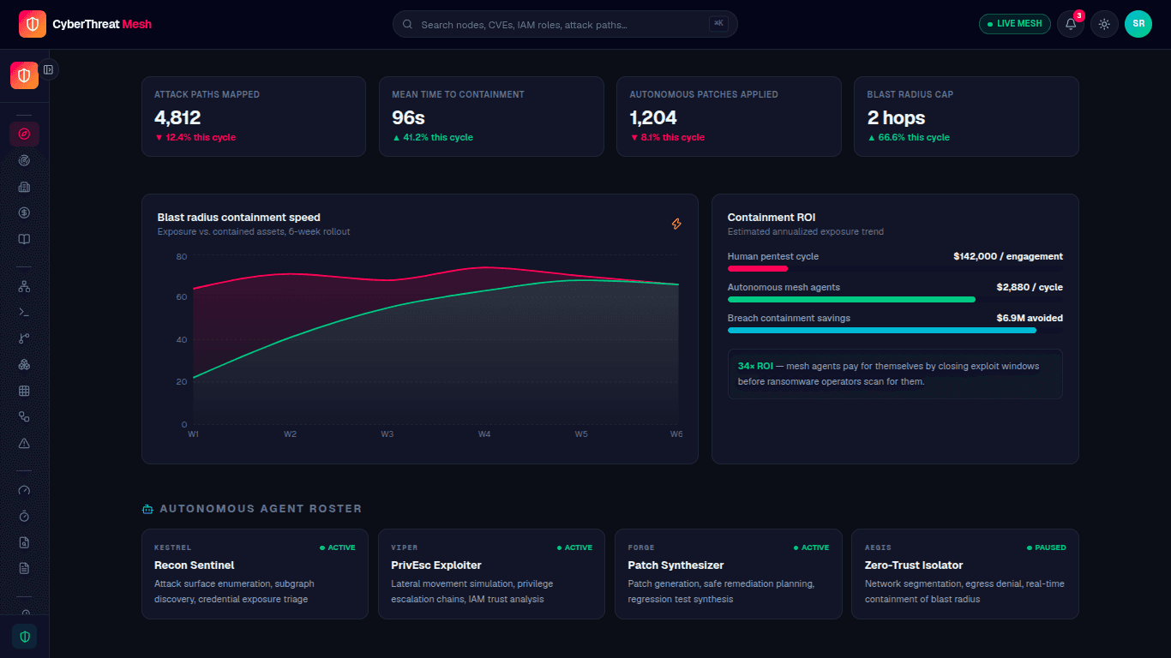Open the VIPER PrivEsc Exploiter agent card

click(x=491, y=574)
